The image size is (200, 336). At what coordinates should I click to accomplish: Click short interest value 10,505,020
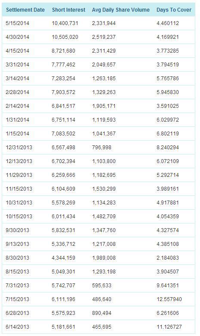click(65, 37)
